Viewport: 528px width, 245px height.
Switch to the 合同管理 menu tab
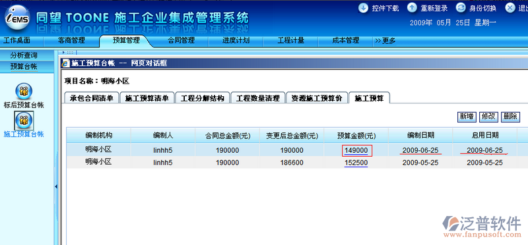tap(181, 41)
